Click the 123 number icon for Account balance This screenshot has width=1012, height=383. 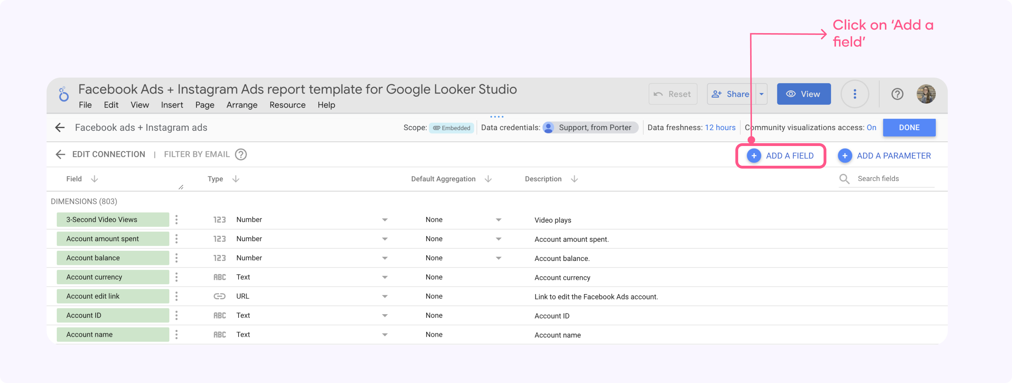click(x=219, y=258)
